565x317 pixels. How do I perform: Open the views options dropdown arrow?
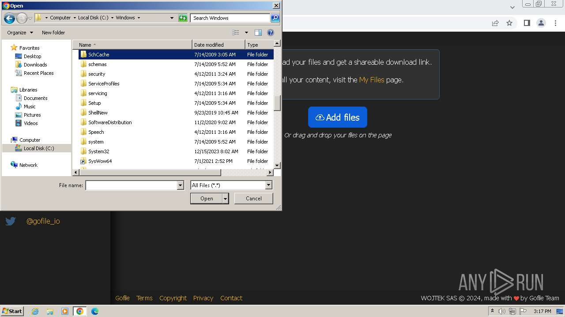(246, 33)
